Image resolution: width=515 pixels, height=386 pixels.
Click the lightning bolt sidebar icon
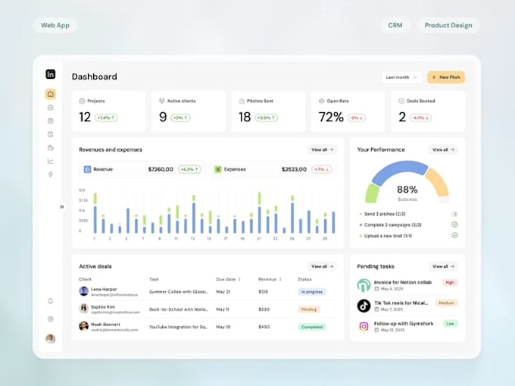pyautogui.click(x=50, y=174)
